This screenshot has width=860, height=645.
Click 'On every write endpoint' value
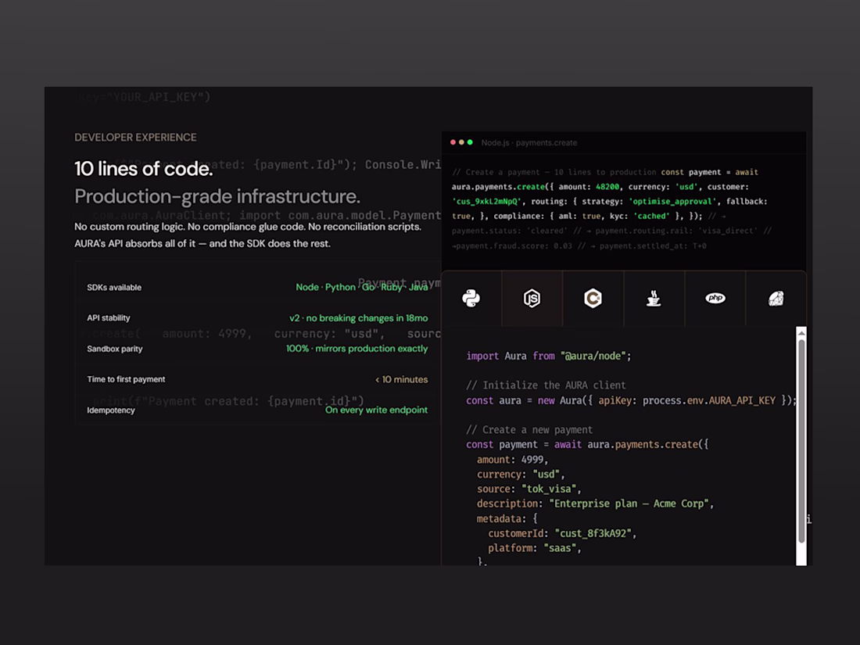[x=376, y=410]
